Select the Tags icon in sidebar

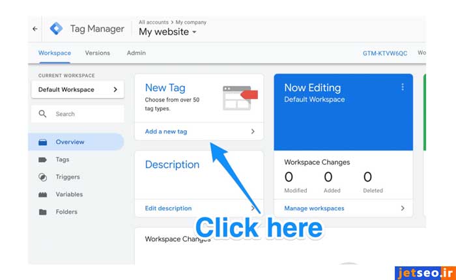[x=43, y=160]
